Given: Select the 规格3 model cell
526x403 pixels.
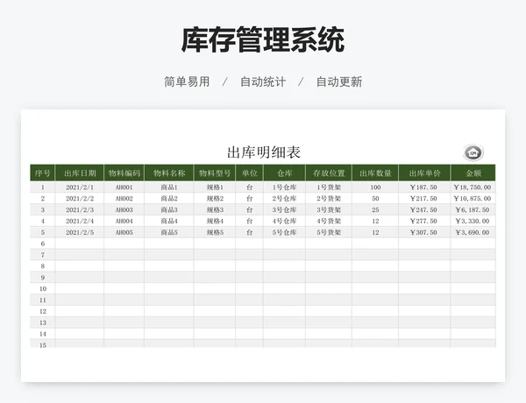Looking at the screenshot, I should pos(215,210).
